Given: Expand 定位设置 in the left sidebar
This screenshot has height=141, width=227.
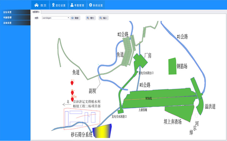Looking at the screenshot, I should click(15, 12).
